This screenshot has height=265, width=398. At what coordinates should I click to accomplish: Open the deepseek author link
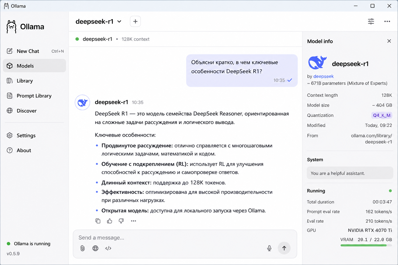coord(323,76)
